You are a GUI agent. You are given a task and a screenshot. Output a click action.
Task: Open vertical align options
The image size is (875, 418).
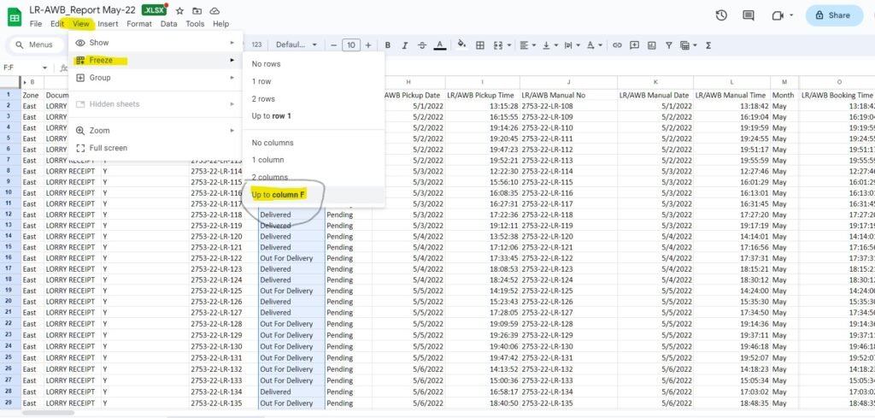(x=549, y=45)
